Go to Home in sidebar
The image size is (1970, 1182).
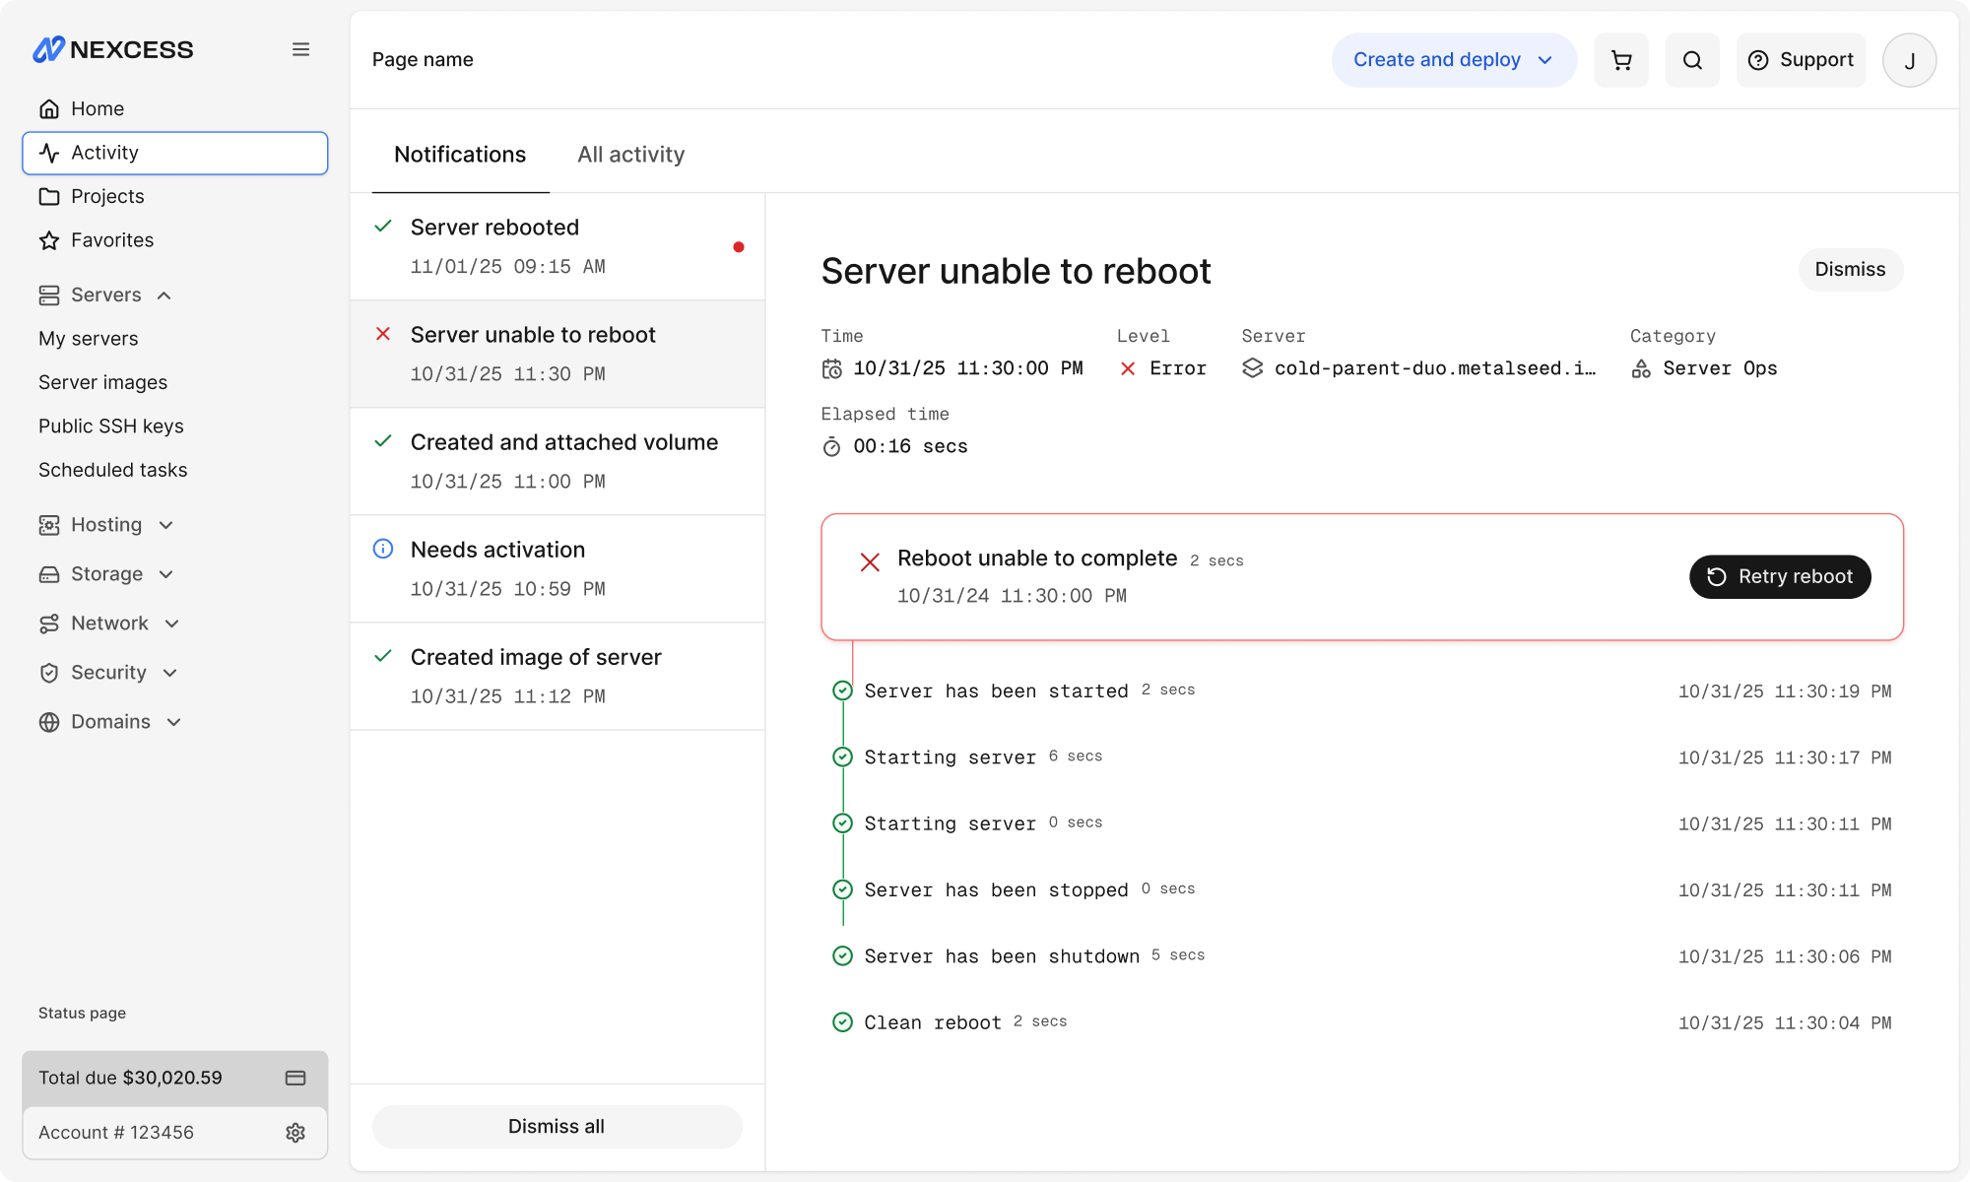tap(175, 108)
